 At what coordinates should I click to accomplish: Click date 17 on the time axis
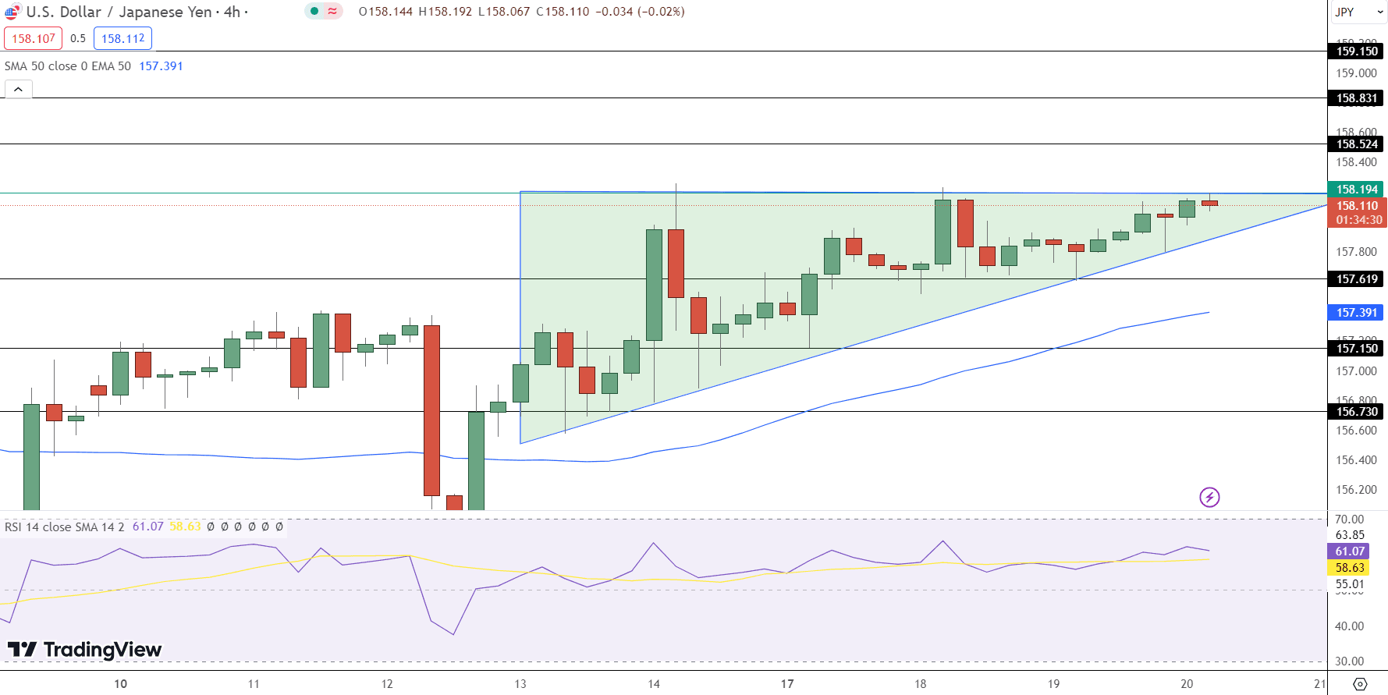[787, 684]
